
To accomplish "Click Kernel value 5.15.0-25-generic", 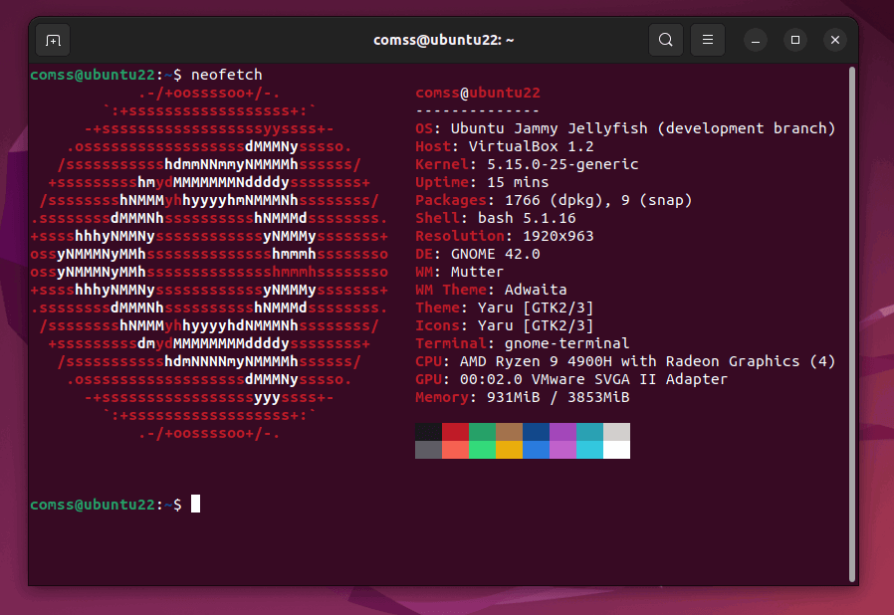I will point(562,164).
